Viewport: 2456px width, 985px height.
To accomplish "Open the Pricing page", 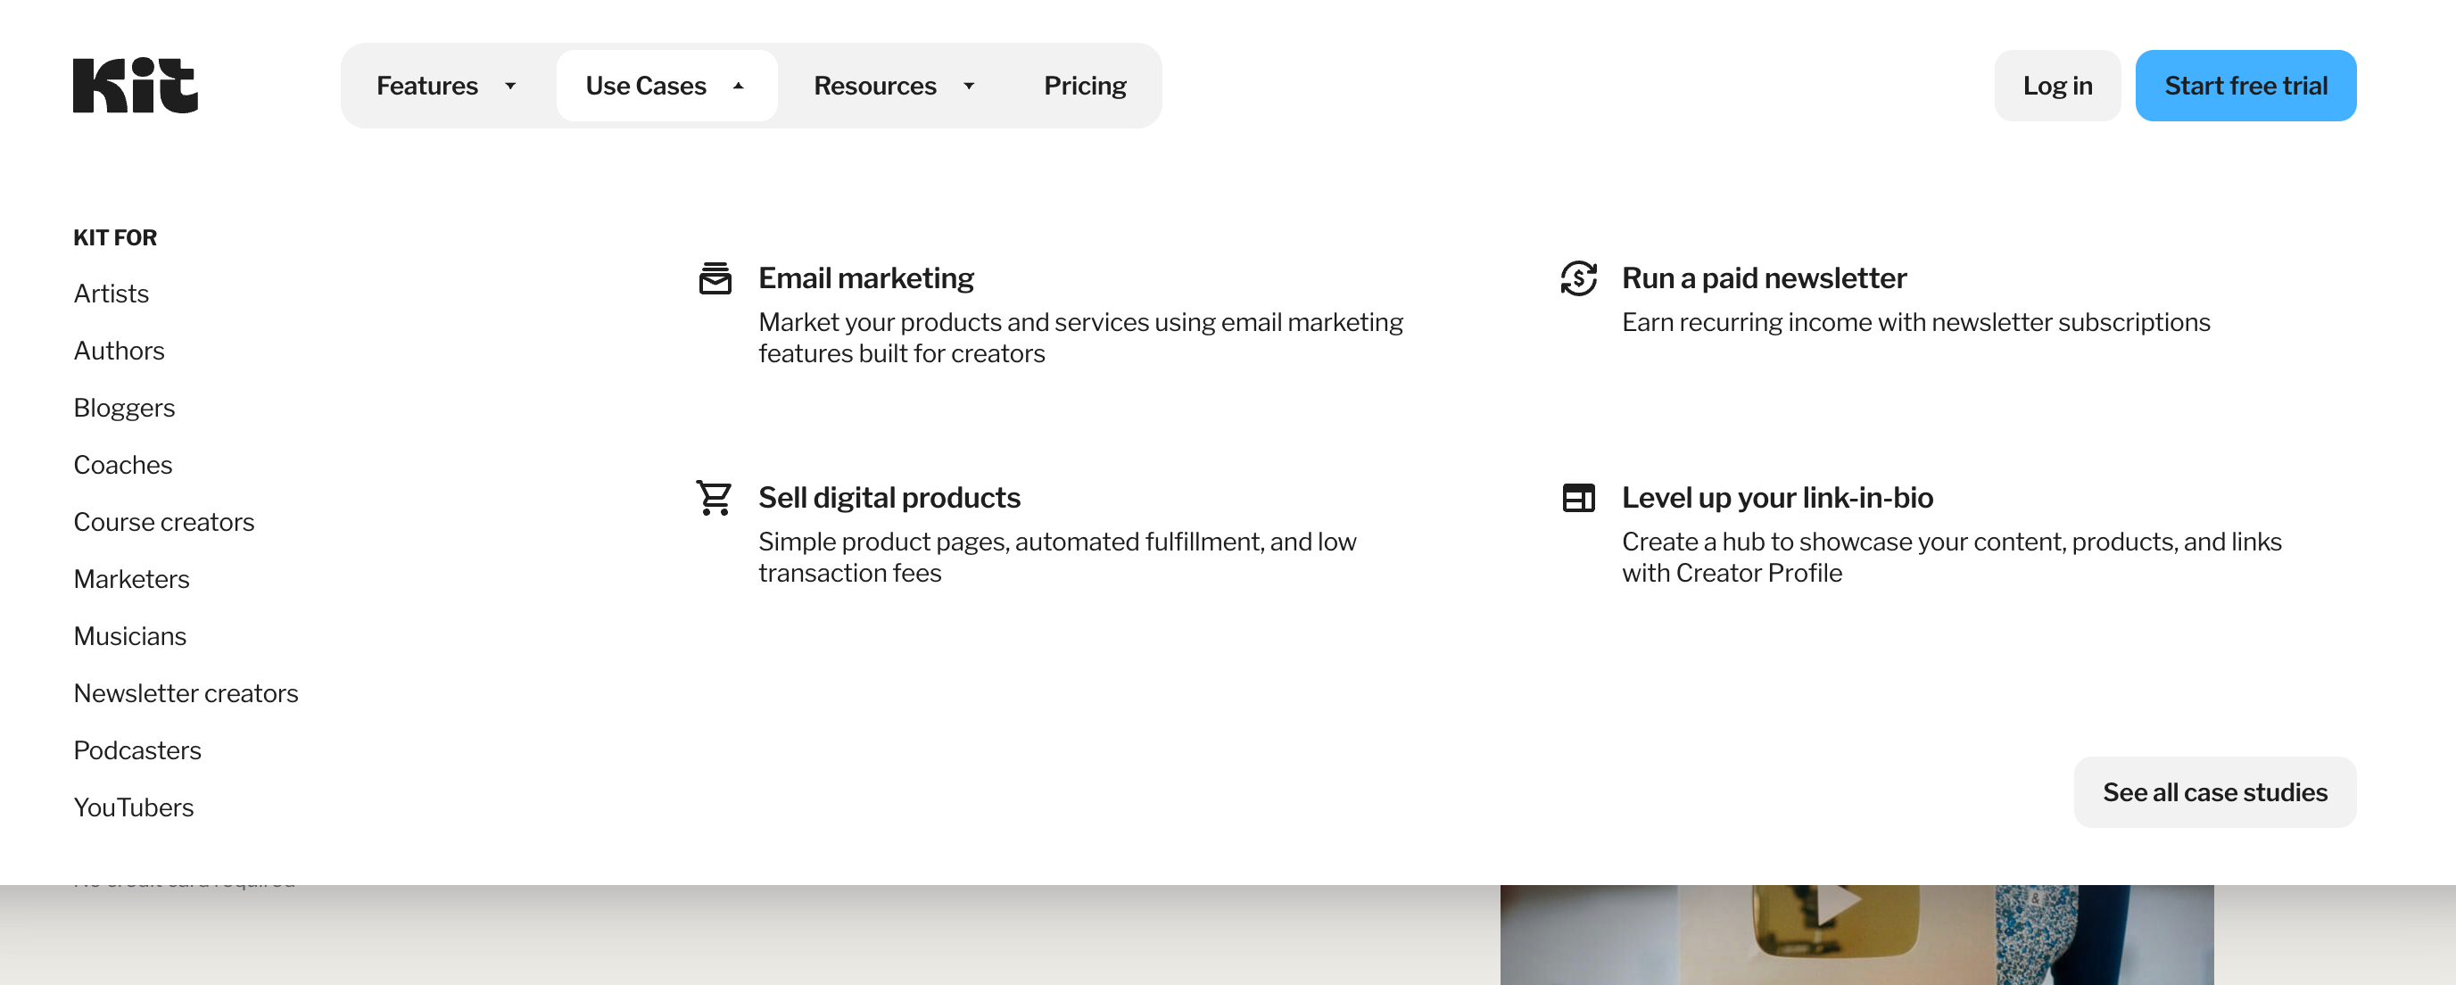I will click(1084, 86).
